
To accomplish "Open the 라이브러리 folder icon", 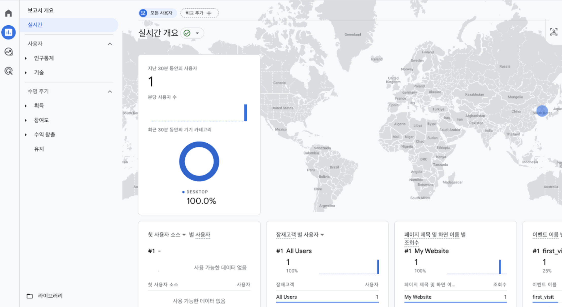I will [x=30, y=296].
